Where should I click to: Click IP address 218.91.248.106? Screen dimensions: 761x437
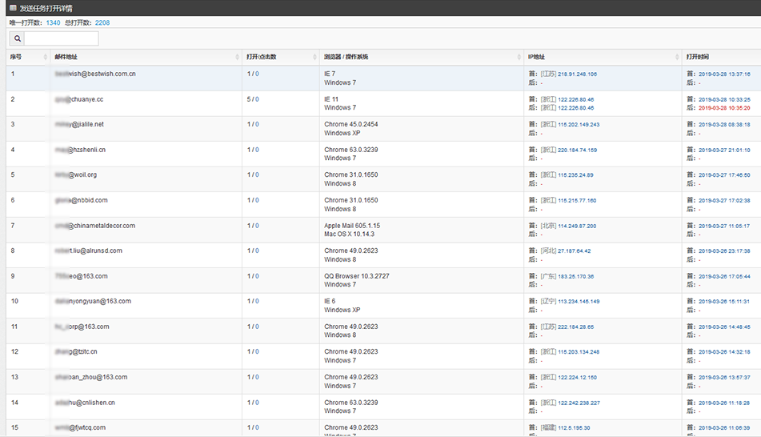(x=577, y=74)
